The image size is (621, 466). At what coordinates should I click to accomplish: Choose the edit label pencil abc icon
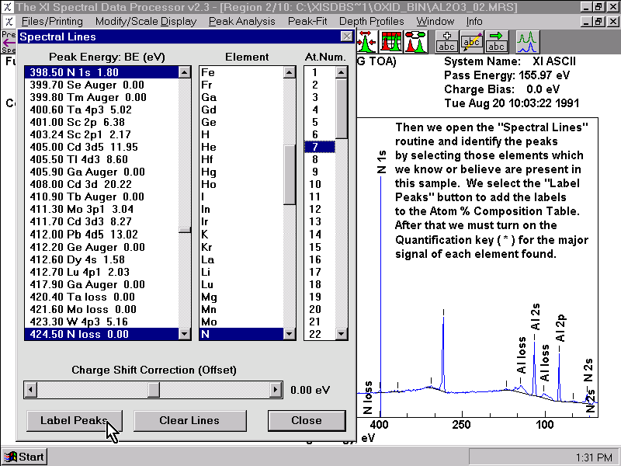pos(471,42)
